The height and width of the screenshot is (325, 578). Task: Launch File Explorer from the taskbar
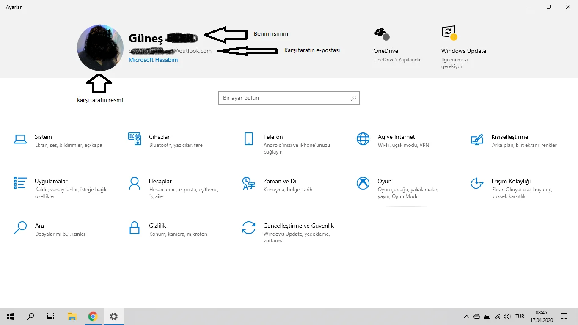coord(72,316)
